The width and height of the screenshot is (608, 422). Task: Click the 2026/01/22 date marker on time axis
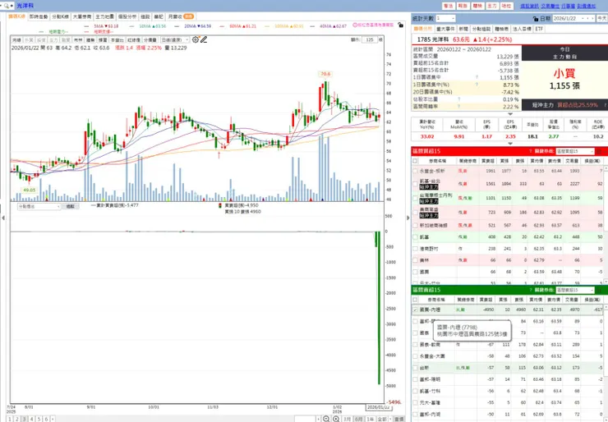tap(378, 408)
